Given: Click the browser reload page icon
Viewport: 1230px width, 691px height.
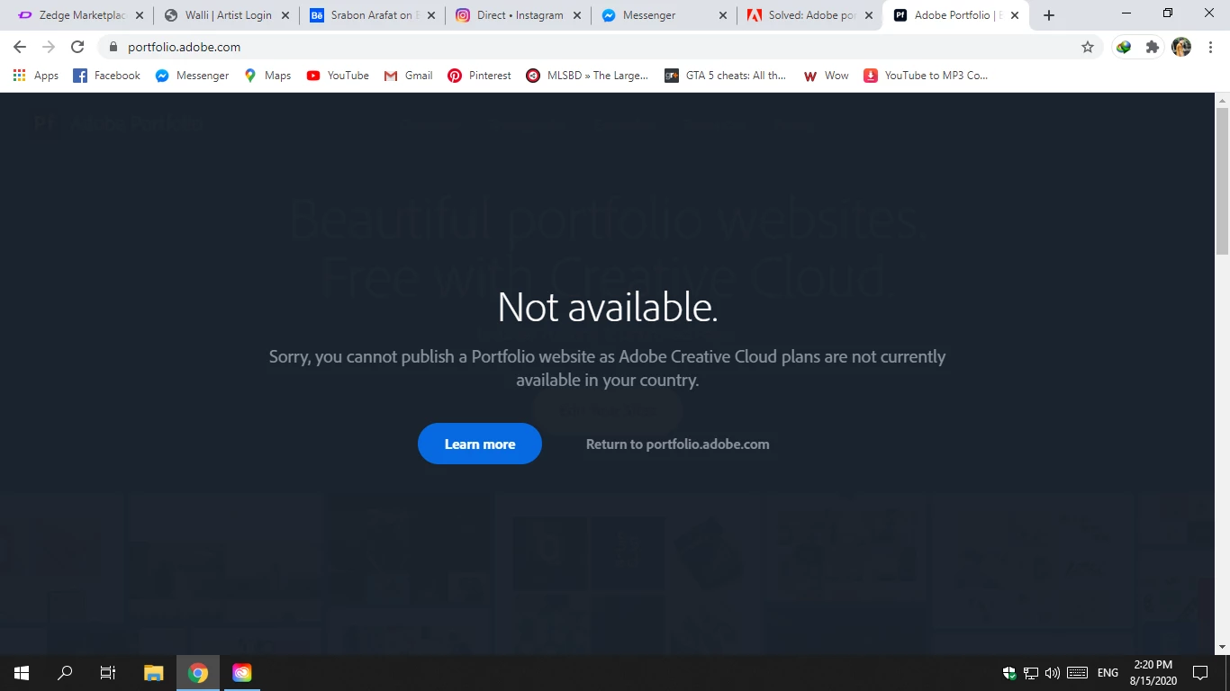Looking at the screenshot, I should pos(77,47).
